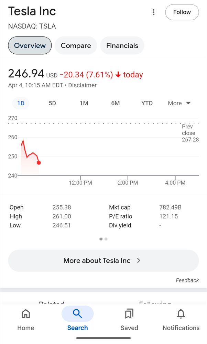This screenshot has width=207, height=344.
Task: Open the Notifications bell icon
Action: pos(181,314)
